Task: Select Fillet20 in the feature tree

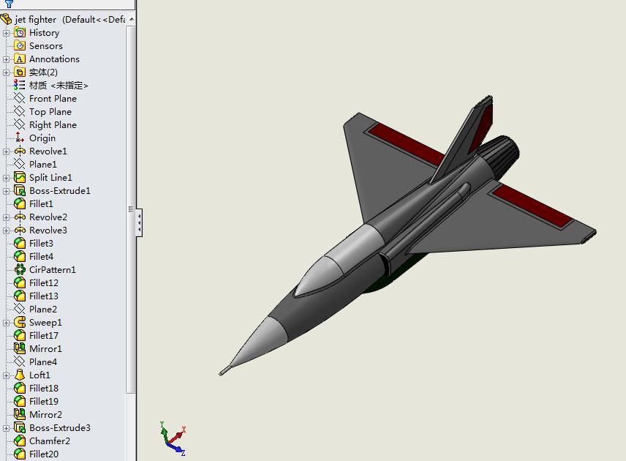Action: click(44, 454)
